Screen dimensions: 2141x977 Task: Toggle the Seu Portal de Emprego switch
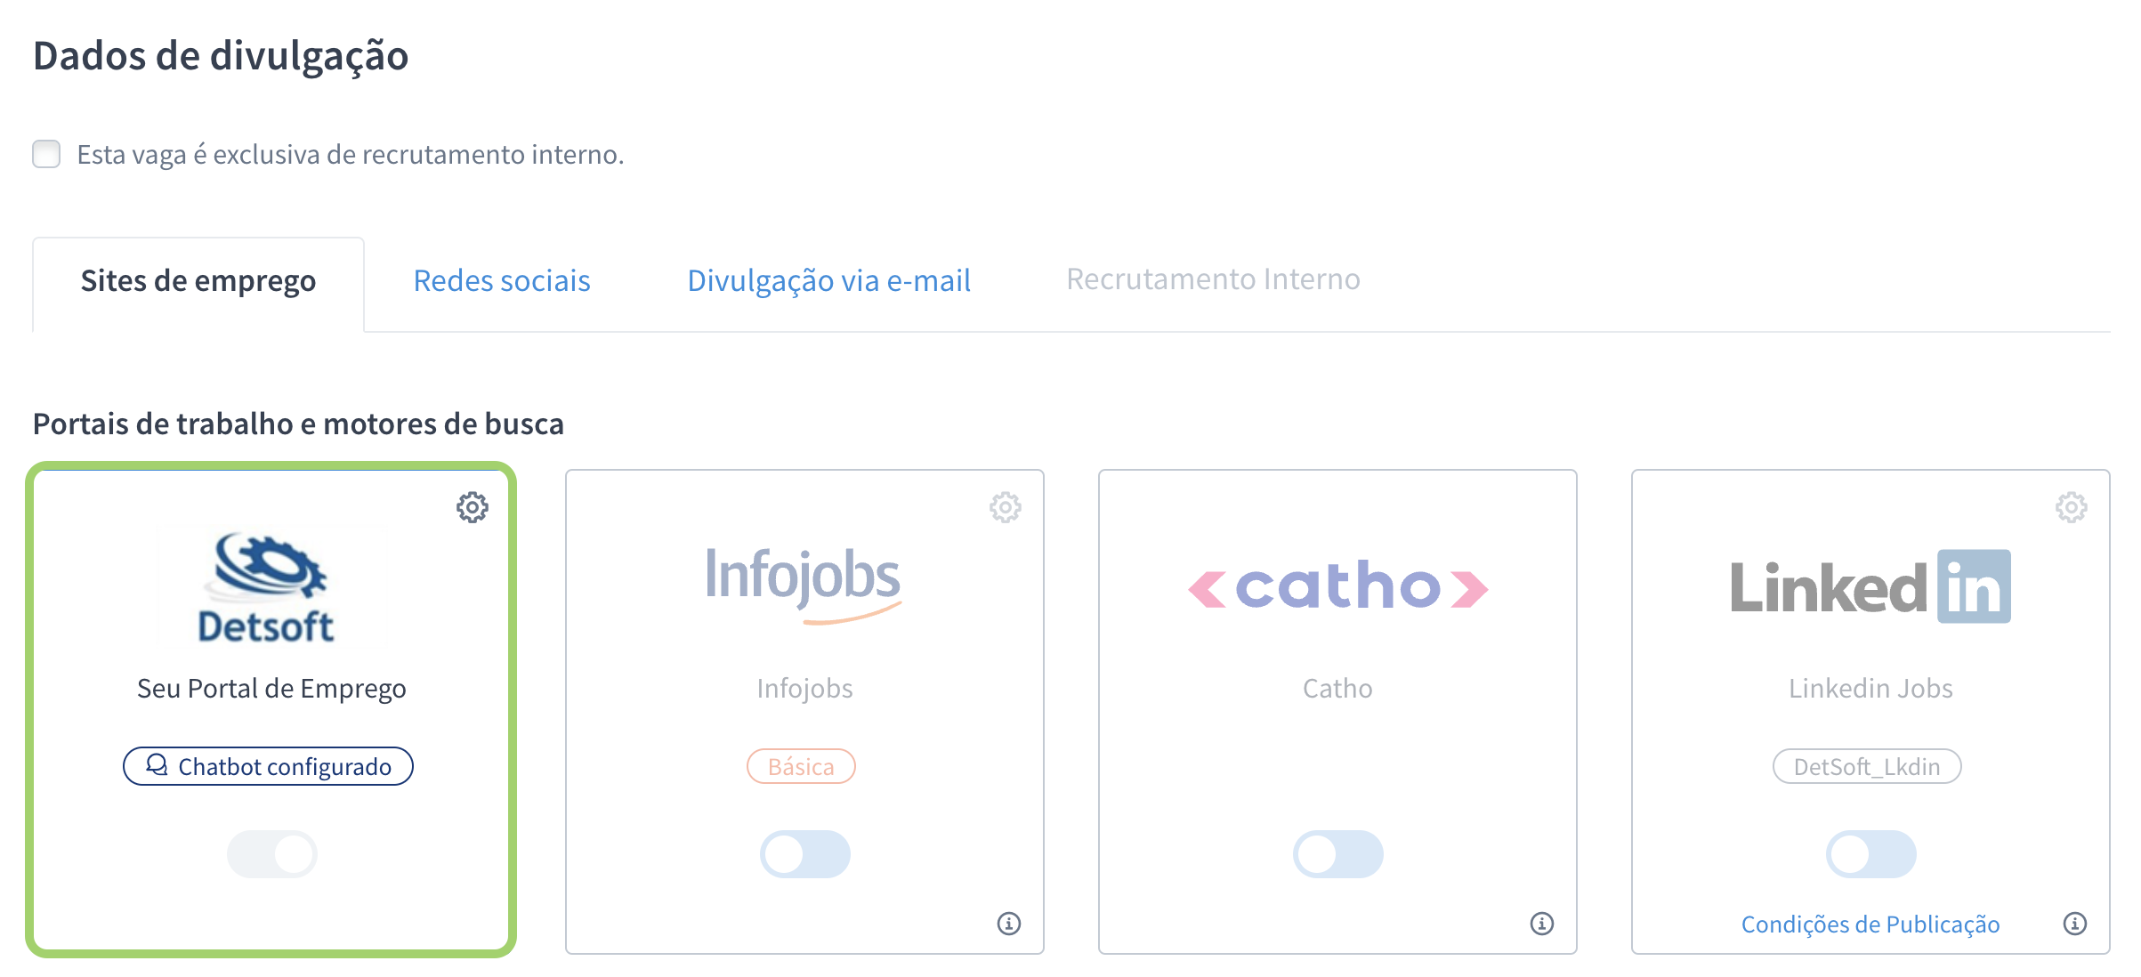[272, 854]
